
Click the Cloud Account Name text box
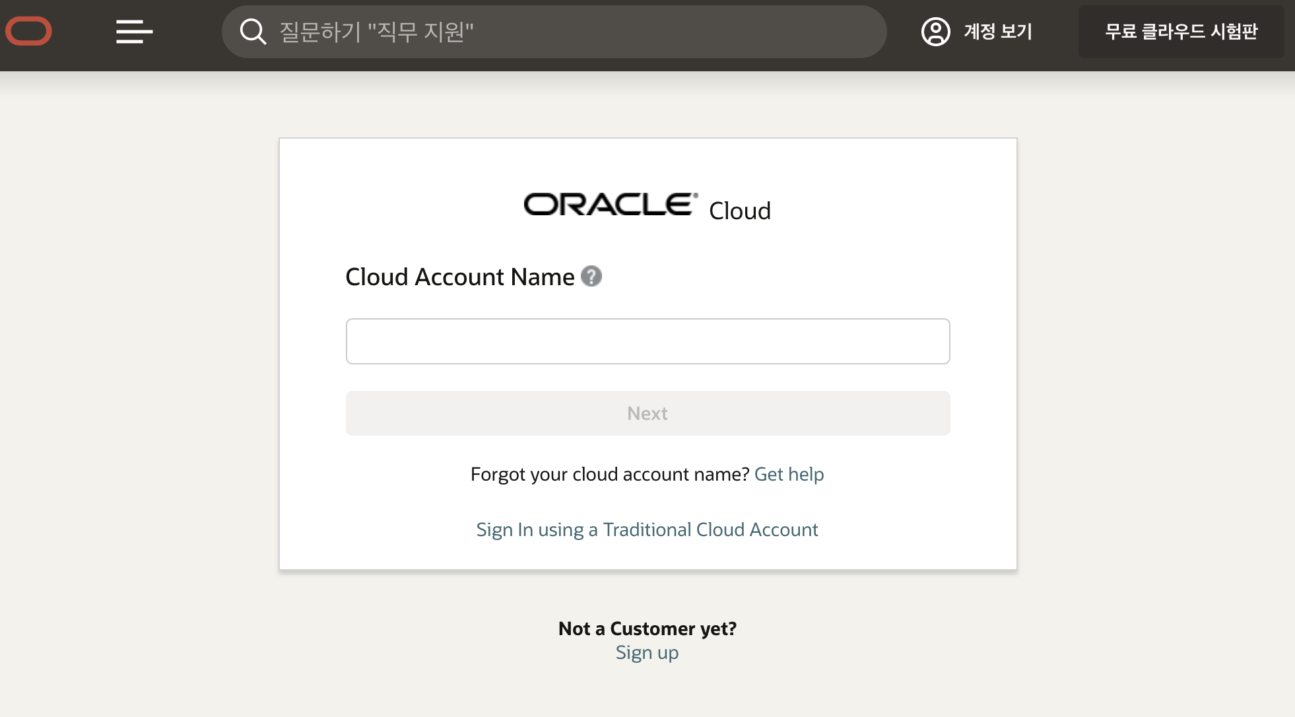(x=647, y=341)
